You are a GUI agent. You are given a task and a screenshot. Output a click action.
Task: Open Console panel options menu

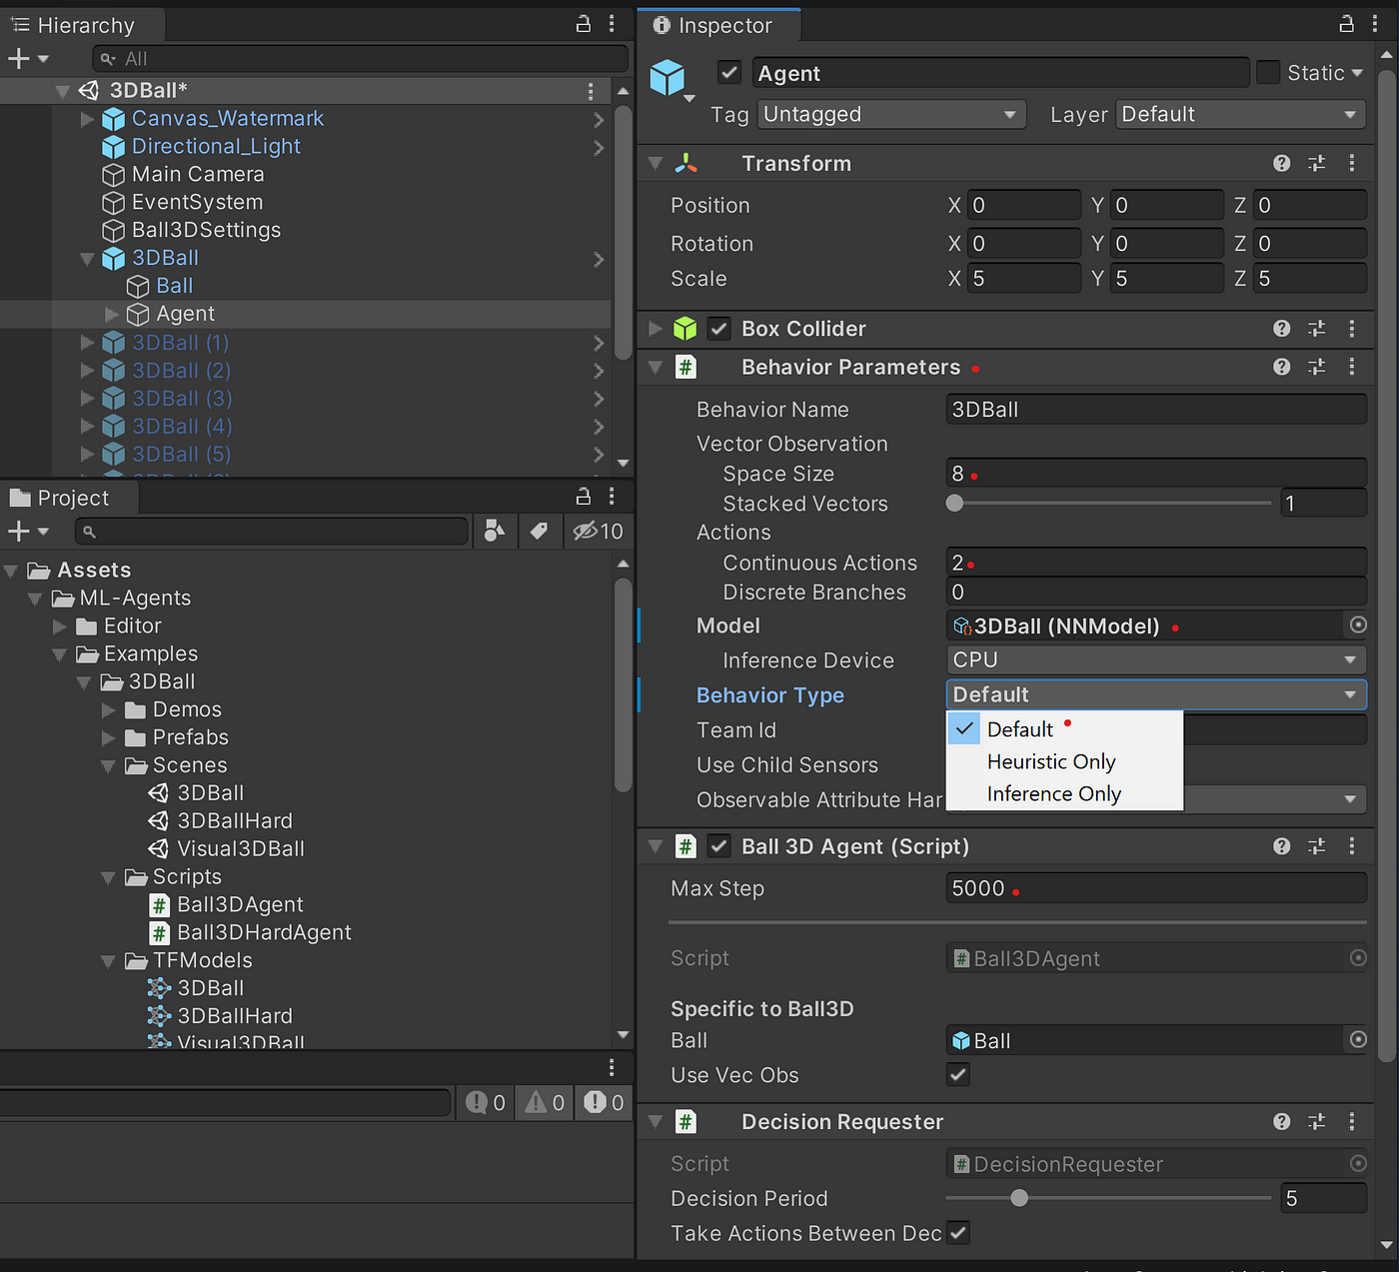pyautogui.click(x=612, y=1067)
